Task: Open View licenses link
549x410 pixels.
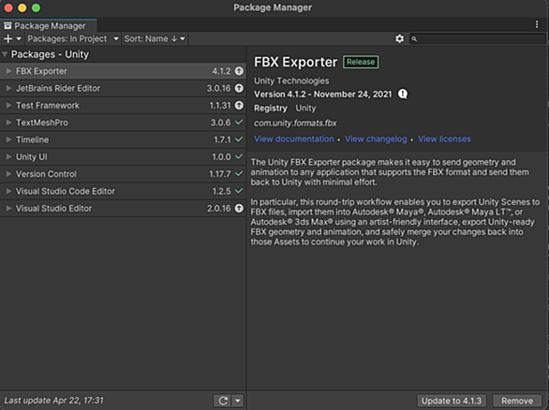Action: coord(444,139)
